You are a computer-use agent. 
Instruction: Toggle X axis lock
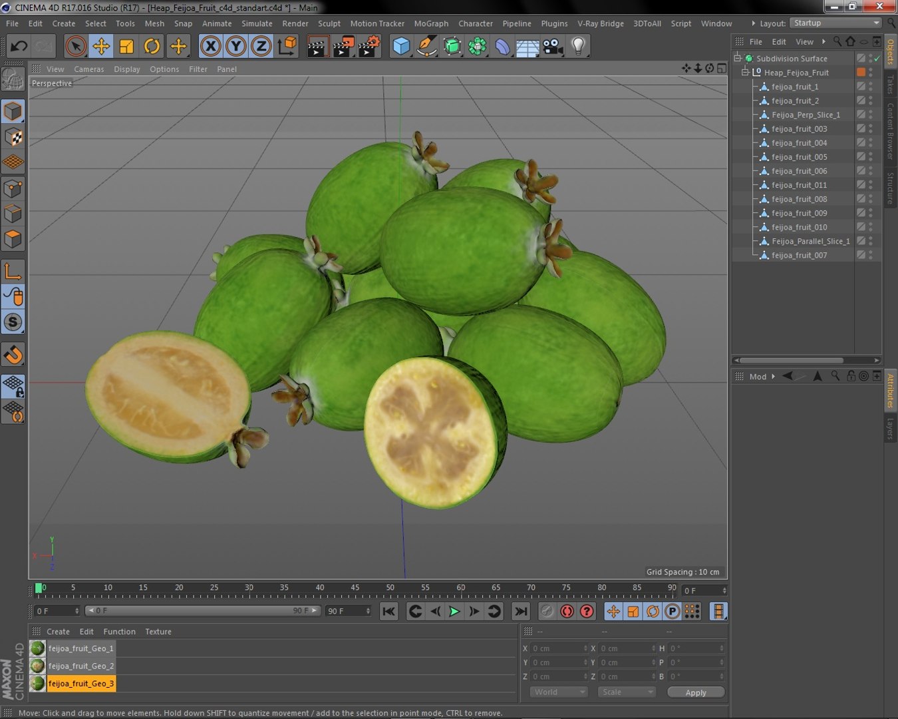point(211,46)
